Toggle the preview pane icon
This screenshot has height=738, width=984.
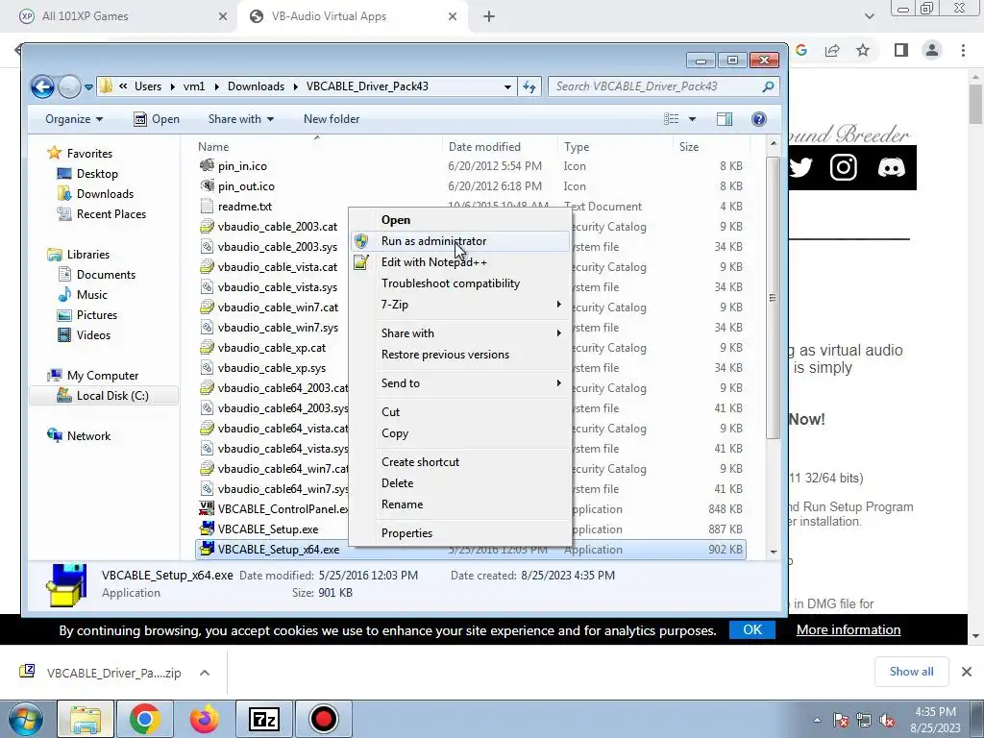[725, 119]
